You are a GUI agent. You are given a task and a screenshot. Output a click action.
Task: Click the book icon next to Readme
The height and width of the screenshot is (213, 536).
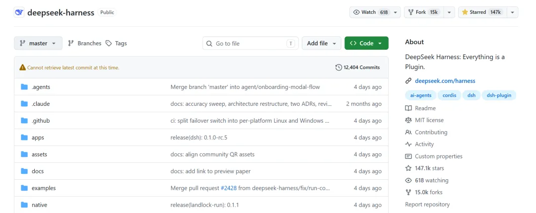[408, 108]
